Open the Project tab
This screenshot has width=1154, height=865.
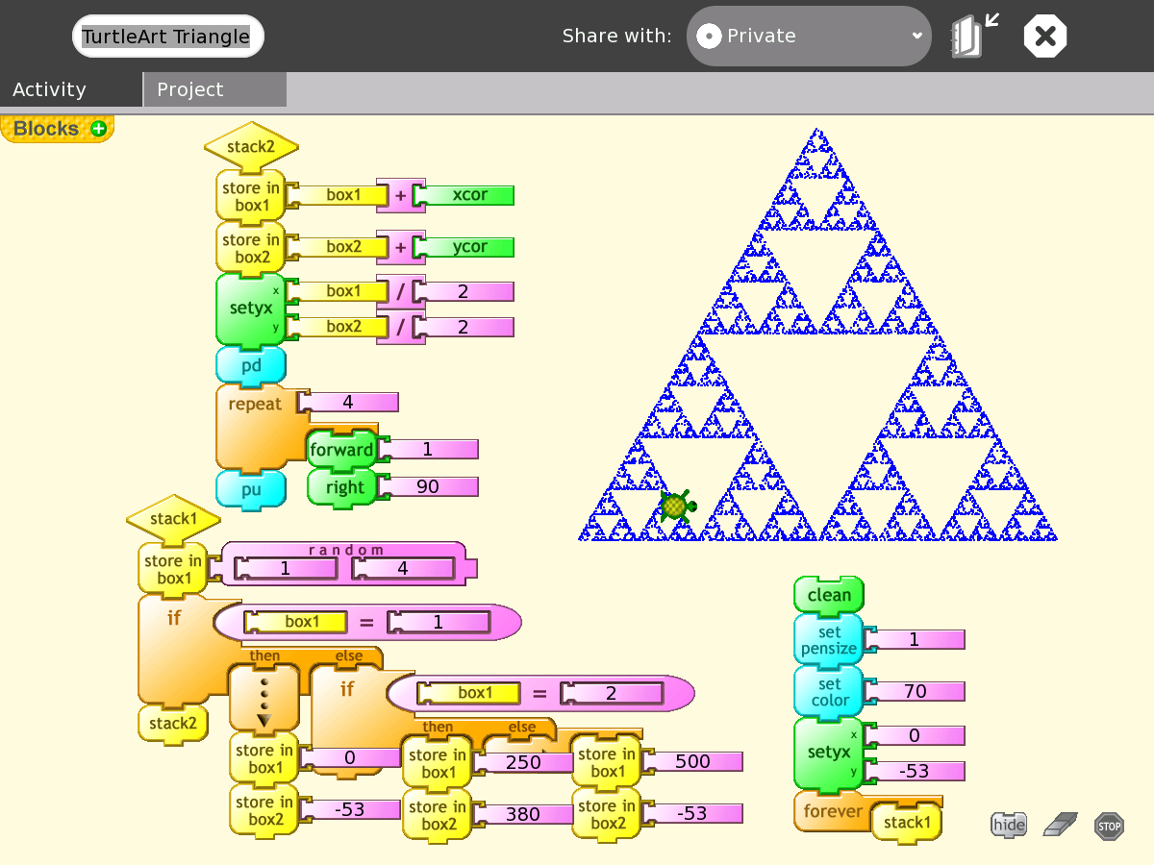[x=190, y=89]
